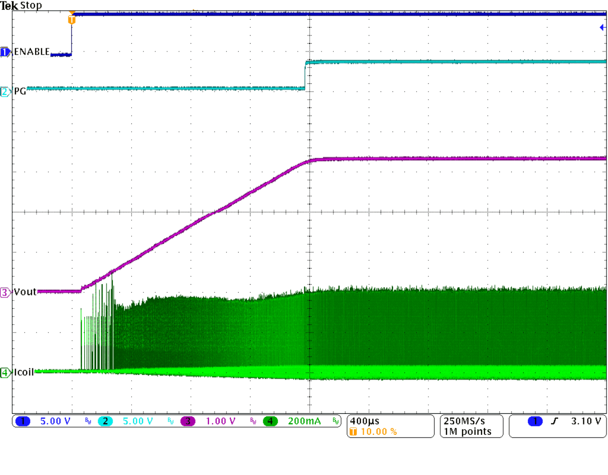The width and height of the screenshot is (608, 475).
Task: Click the orange trigger position T marker
Action: (71, 19)
